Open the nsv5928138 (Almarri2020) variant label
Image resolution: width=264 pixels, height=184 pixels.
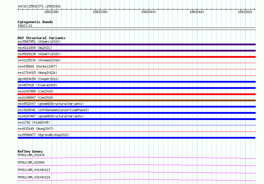[39, 54]
